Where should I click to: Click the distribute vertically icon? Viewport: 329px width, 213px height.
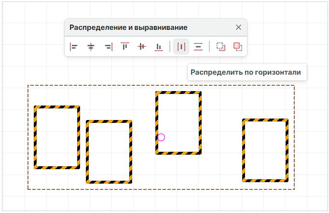point(198,47)
